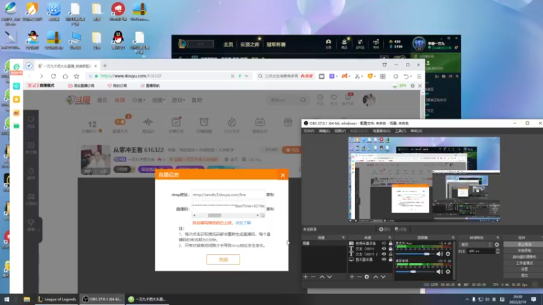543x305 pixels.
Task: Move scene down in OBS Scenes panel
Action: 329,277
